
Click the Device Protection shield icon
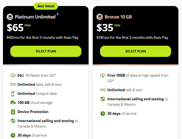click(13, 112)
